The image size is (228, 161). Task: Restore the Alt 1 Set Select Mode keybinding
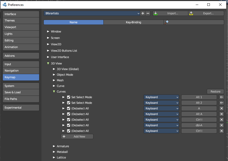click(222, 97)
